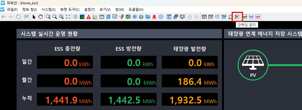Open the 보기(V) menu
Image resolution: width=302 pixels, height=110 pixels.
105,9
